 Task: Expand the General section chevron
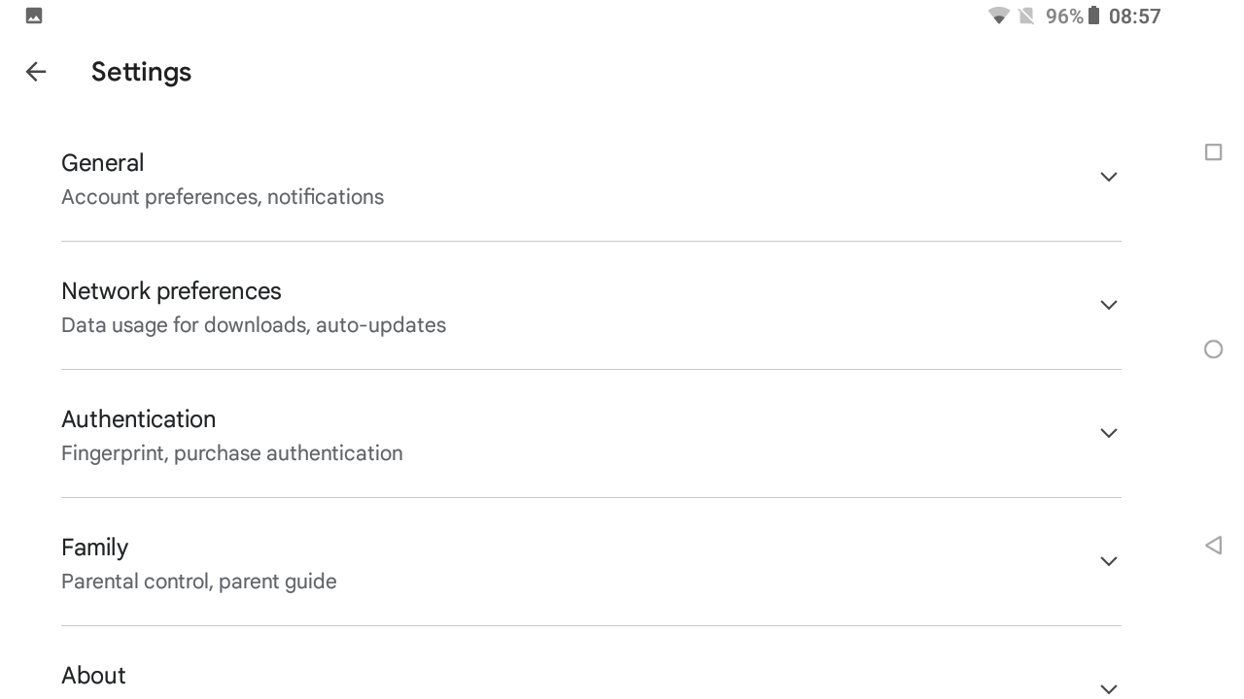(x=1108, y=177)
